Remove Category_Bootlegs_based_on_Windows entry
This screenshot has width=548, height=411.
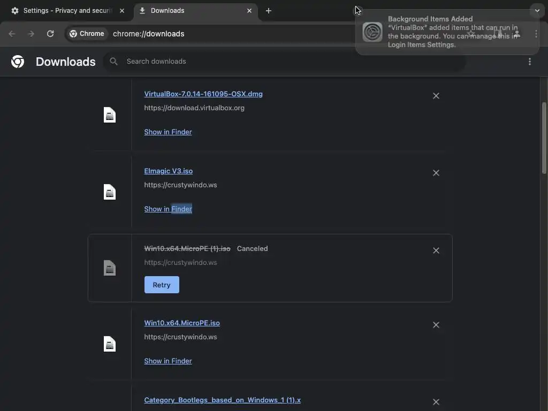coord(436,402)
